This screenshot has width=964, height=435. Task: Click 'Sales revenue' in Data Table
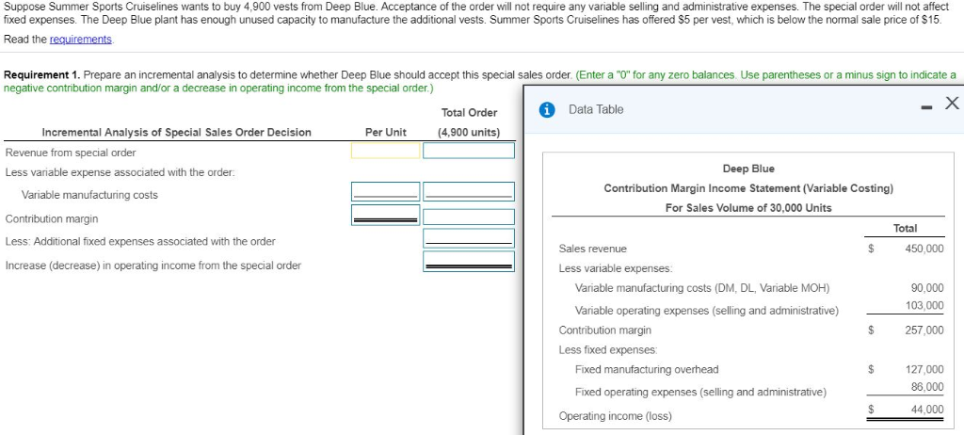point(593,250)
